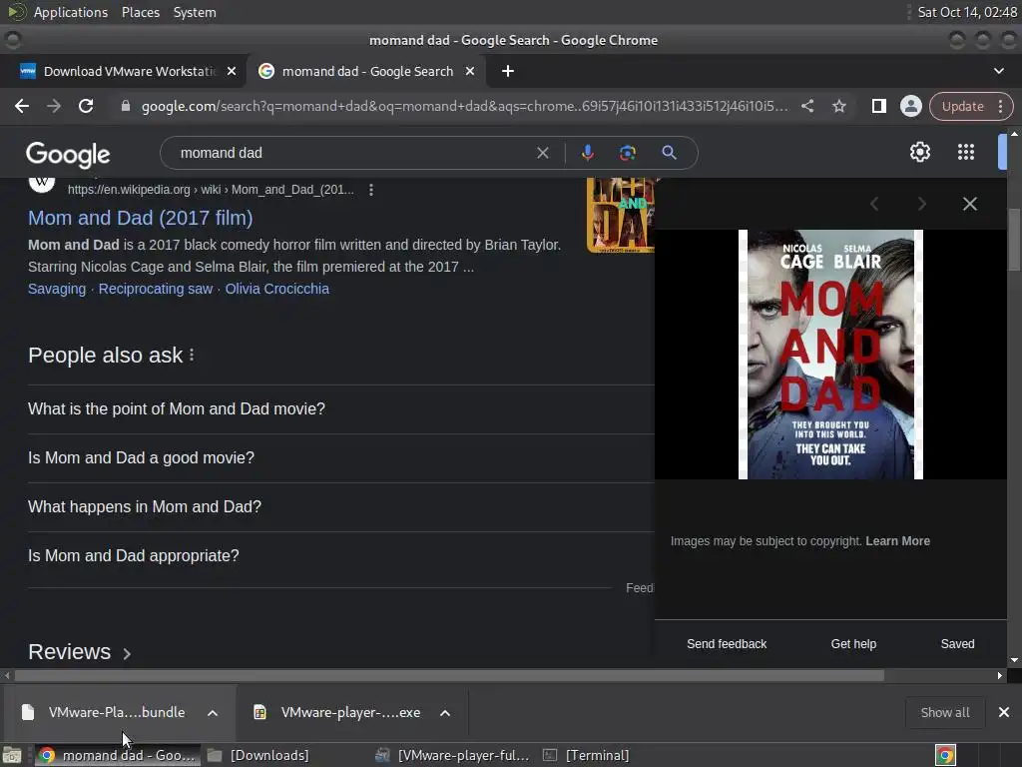The height and width of the screenshot is (767, 1022).
Task: Bookmark this tab with the star
Action: pyautogui.click(x=838, y=106)
